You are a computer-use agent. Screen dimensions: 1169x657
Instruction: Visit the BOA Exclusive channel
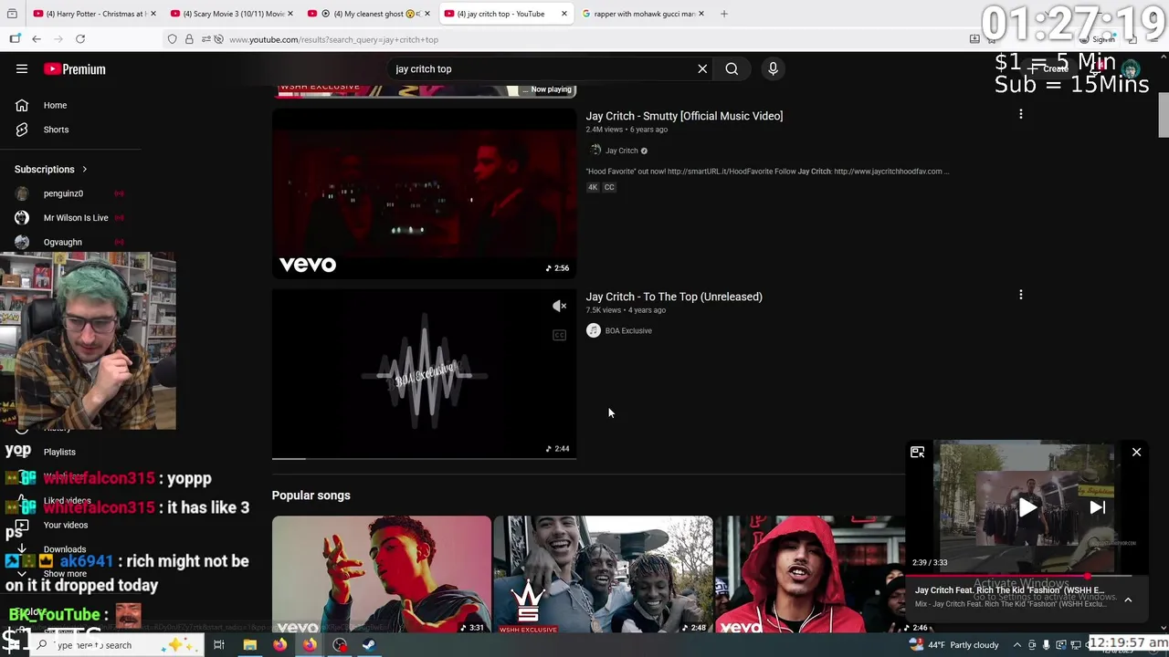(x=628, y=330)
